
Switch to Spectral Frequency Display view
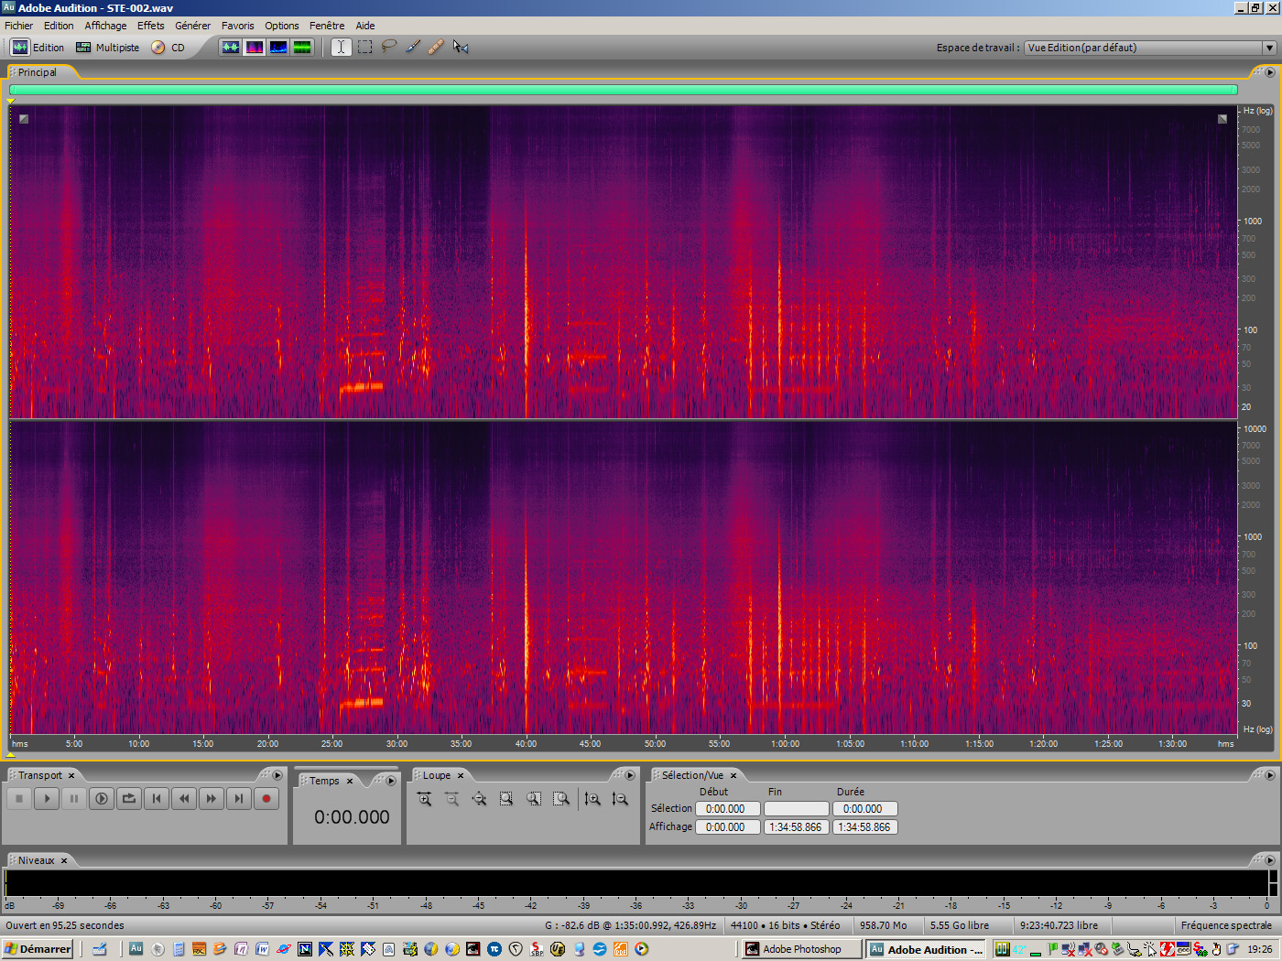255,47
